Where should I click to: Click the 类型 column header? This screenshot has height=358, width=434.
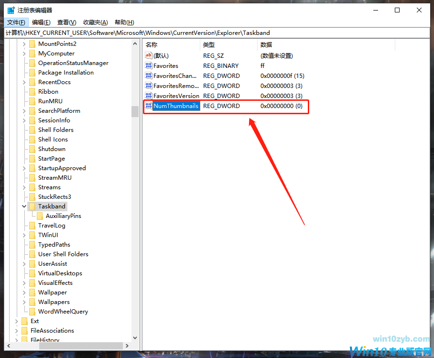tap(228, 45)
